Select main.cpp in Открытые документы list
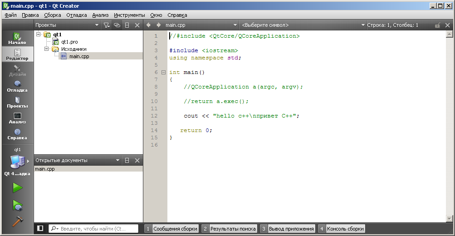Image resolution: width=455 pixels, height=236 pixels. click(x=88, y=169)
